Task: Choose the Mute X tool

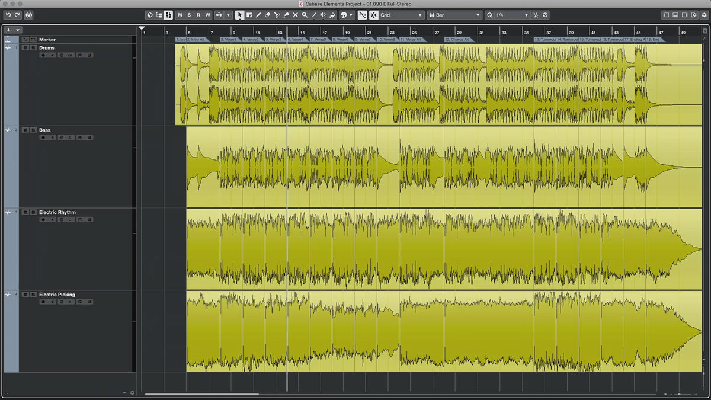Action: (295, 15)
